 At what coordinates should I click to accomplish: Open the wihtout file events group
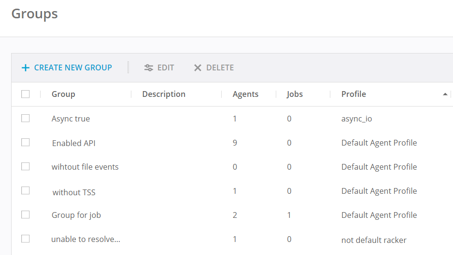(x=85, y=167)
